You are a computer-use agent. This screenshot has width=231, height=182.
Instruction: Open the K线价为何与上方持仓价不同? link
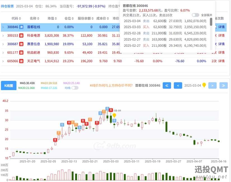(111, 86)
